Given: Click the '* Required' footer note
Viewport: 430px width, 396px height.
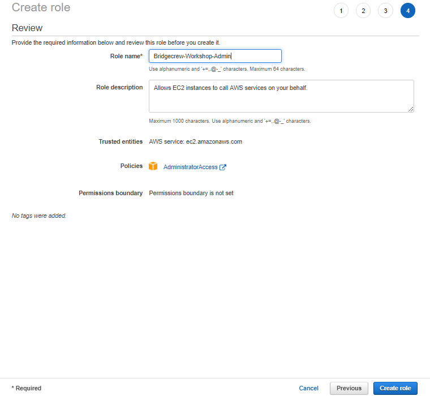Looking at the screenshot, I should tap(27, 388).
